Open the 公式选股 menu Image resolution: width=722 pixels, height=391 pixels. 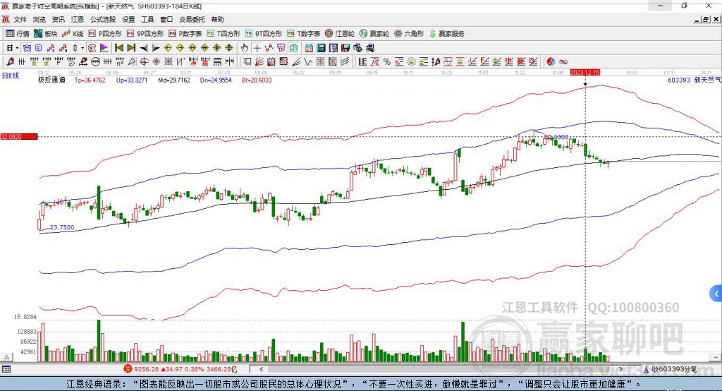[103, 19]
